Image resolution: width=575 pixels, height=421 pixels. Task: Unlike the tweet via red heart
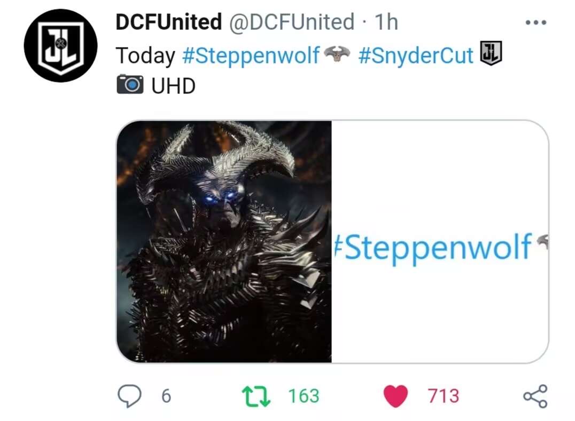pyautogui.click(x=395, y=396)
